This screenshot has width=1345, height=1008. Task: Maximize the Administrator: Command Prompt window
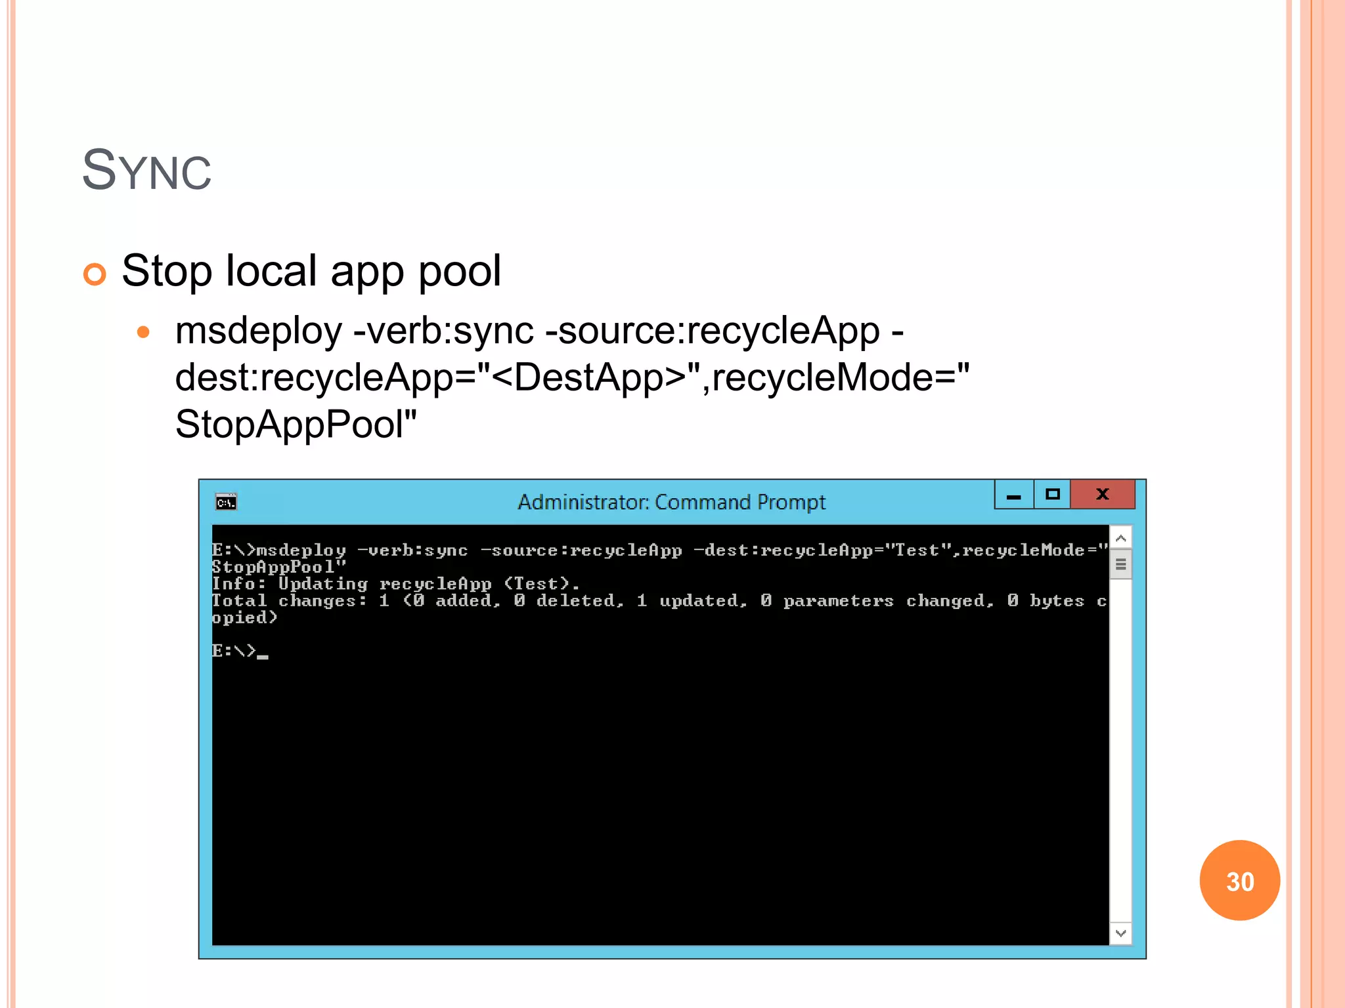[x=1052, y=494]
